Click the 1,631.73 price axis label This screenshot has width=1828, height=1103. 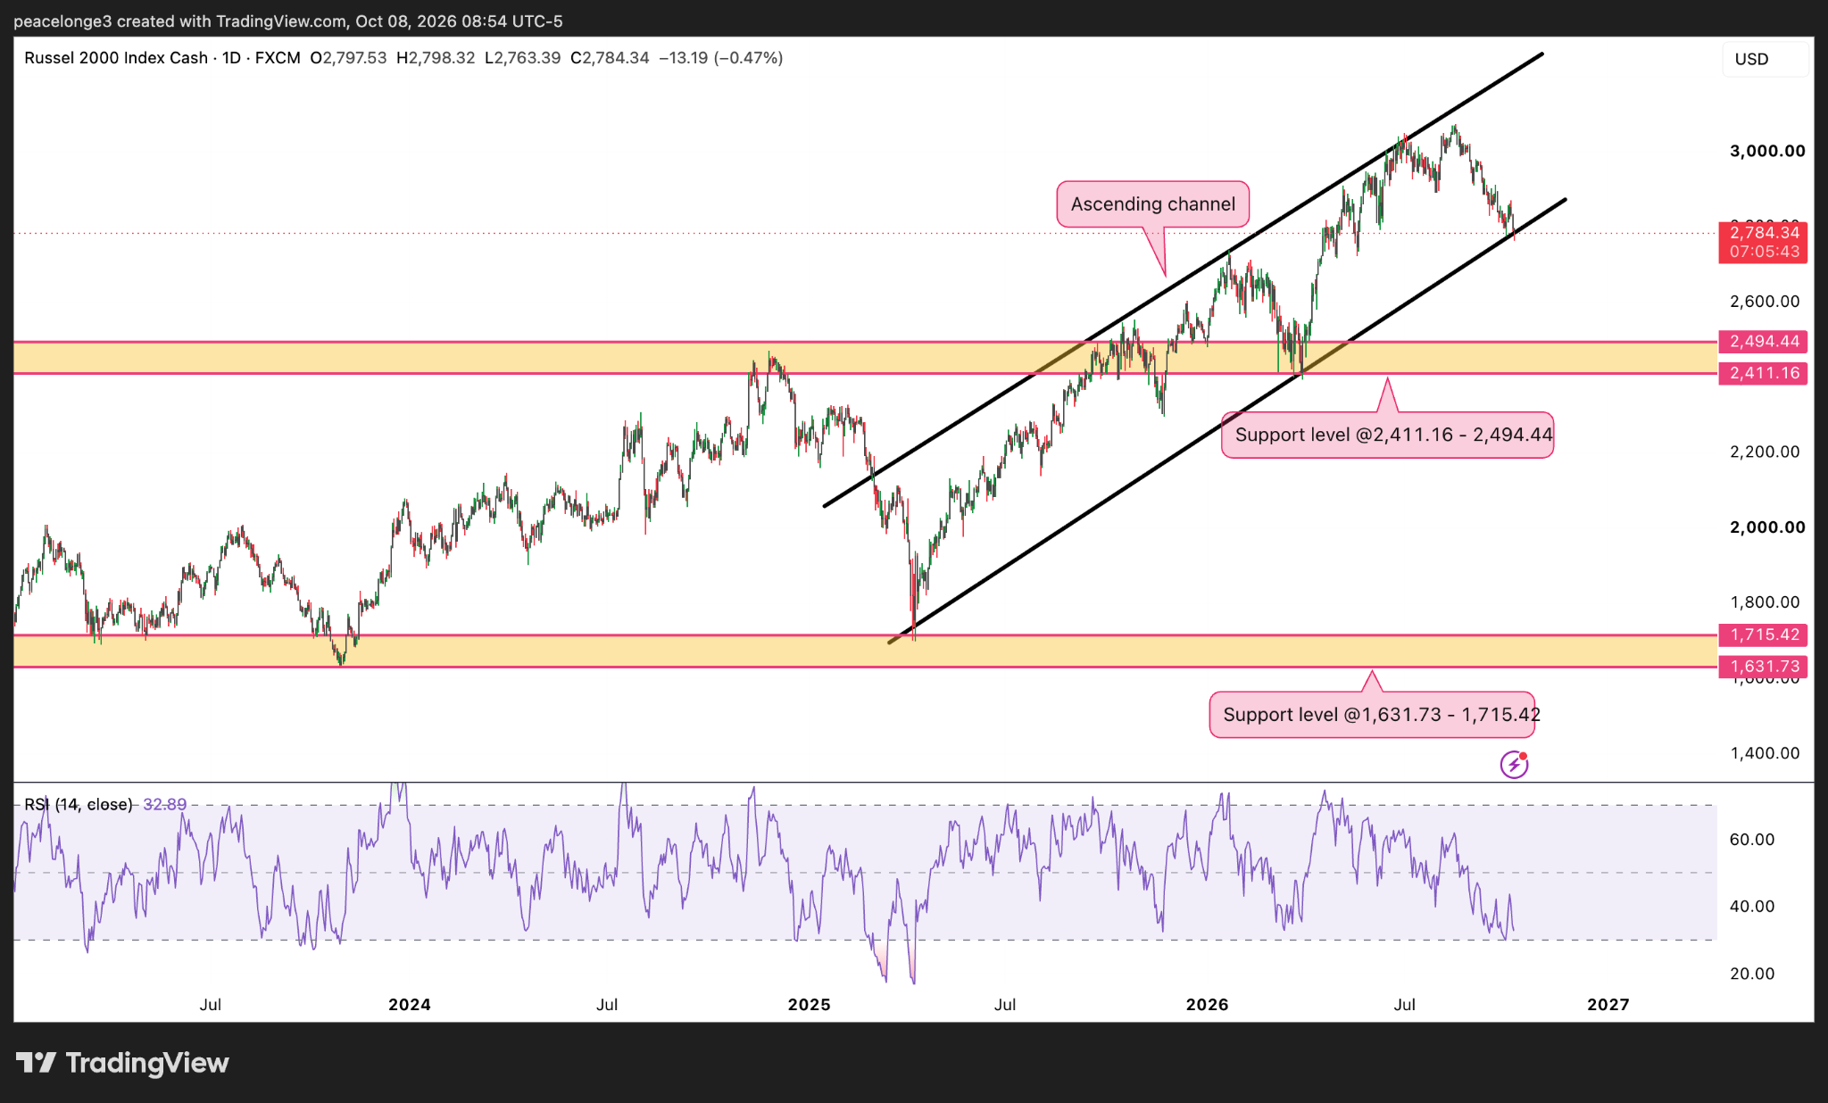(1764, 667)
